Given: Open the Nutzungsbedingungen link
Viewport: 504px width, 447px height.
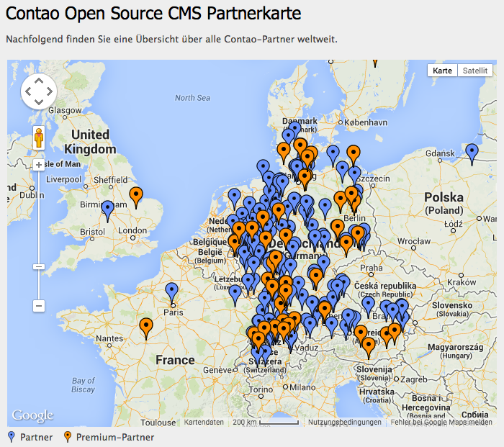Looking at the screenshot, I should 345,422.
